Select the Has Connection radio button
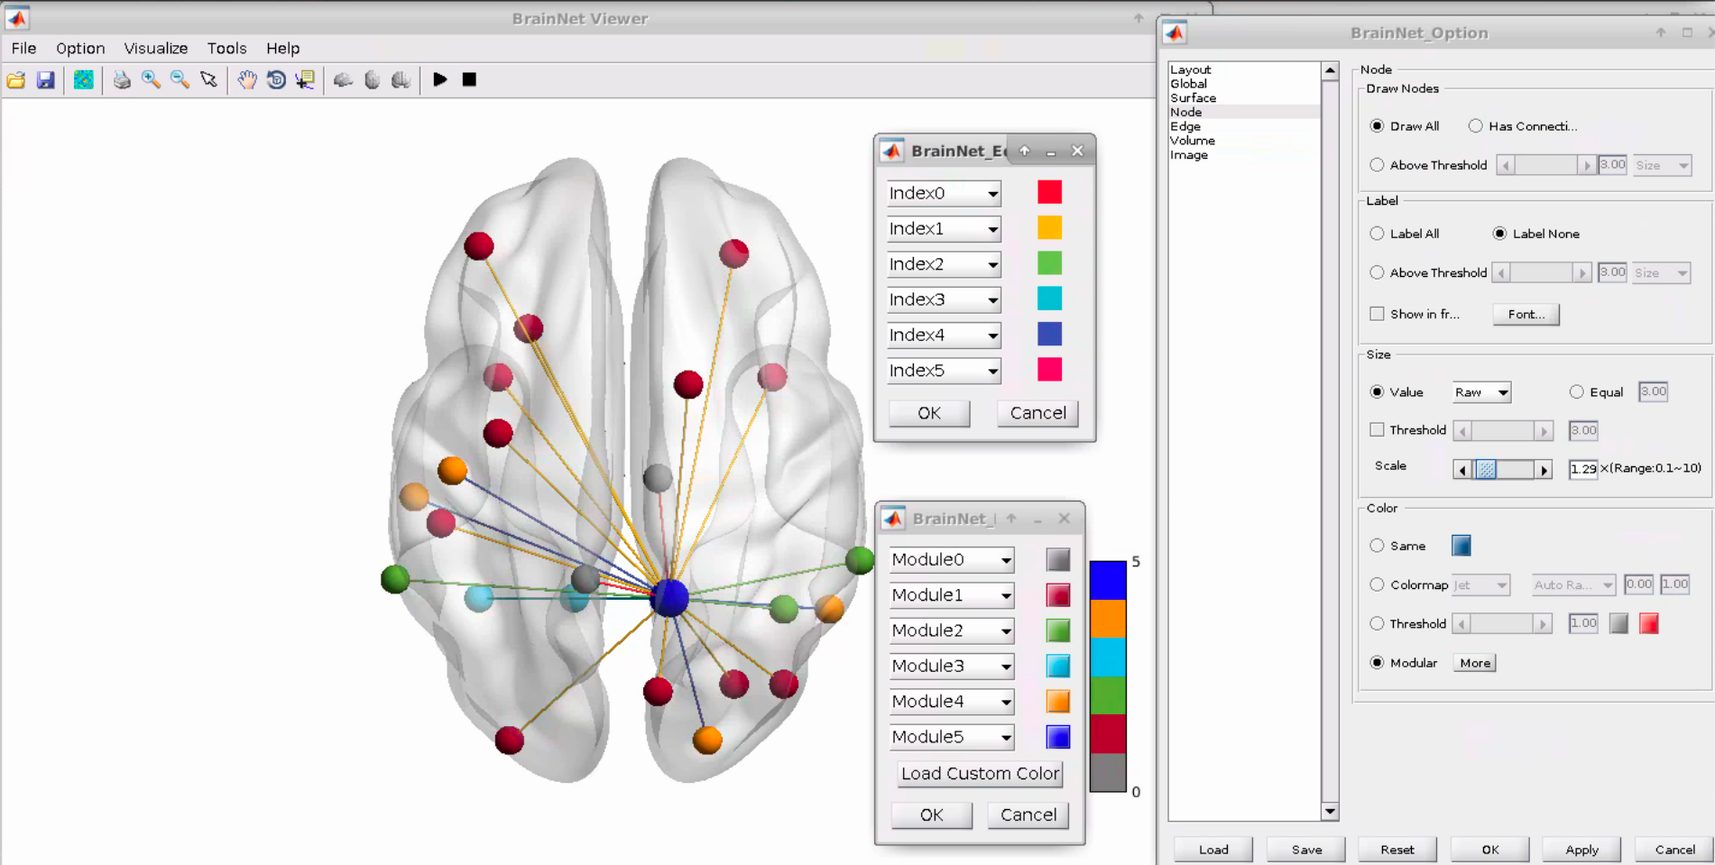Viewport: 1715px width, 865px height. 1475,126
